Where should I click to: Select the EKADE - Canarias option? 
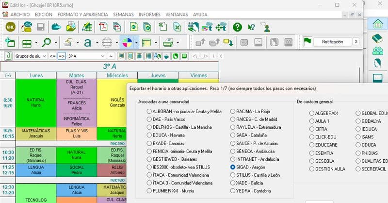(165, 143)
